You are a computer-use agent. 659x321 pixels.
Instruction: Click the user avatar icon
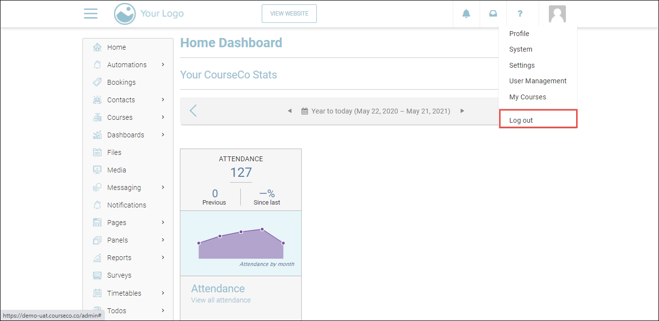(x=557, y=14)
